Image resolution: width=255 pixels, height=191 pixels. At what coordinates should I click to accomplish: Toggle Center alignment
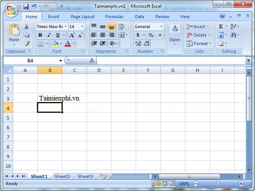[x=103, y=35]
